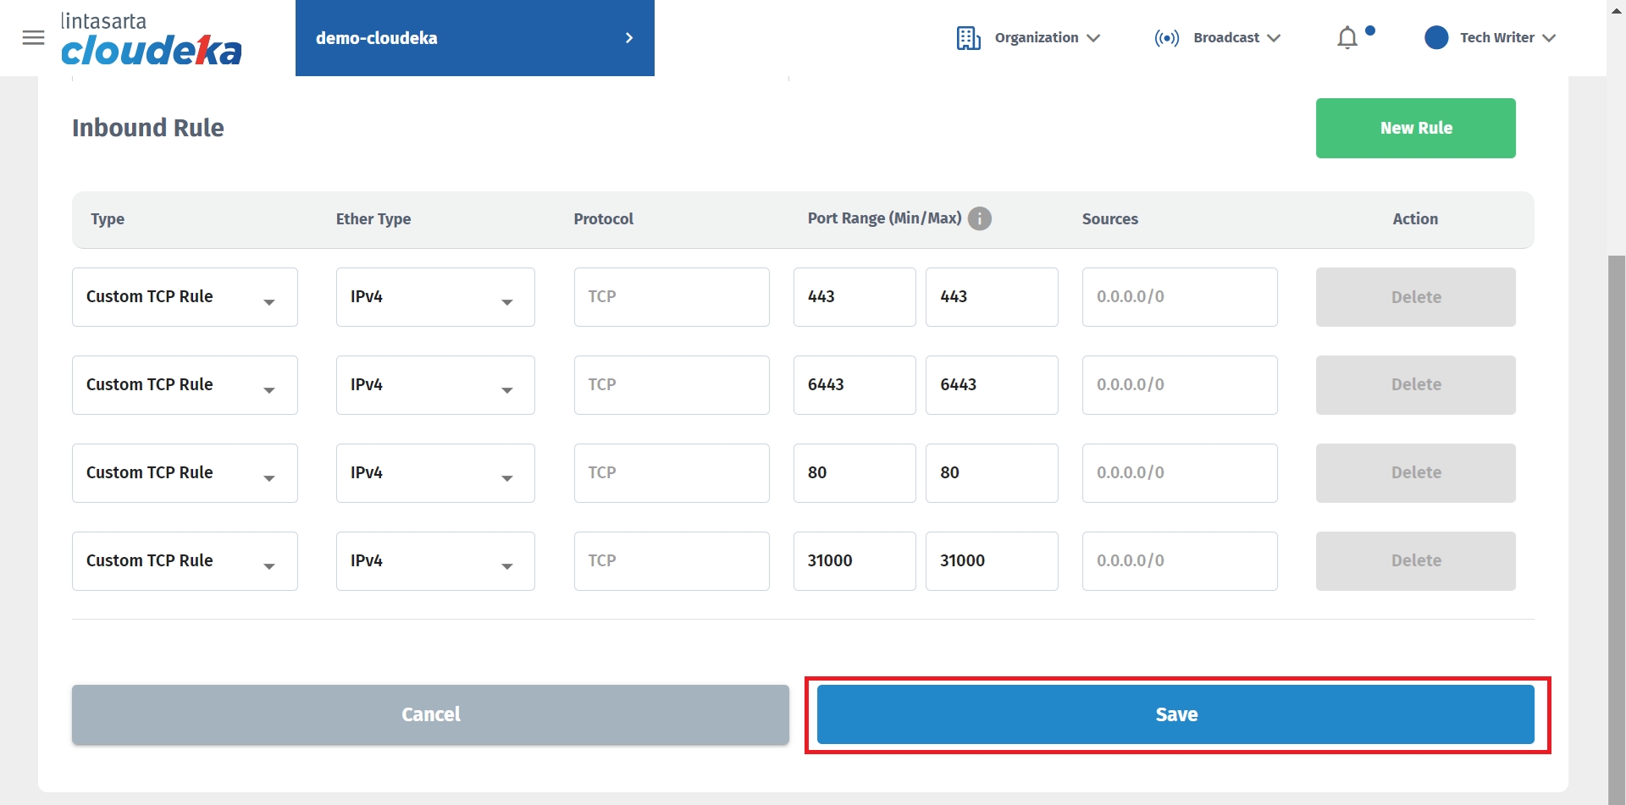
Task: Open the hamburger navigation menu
Action: tap(33, 38)
